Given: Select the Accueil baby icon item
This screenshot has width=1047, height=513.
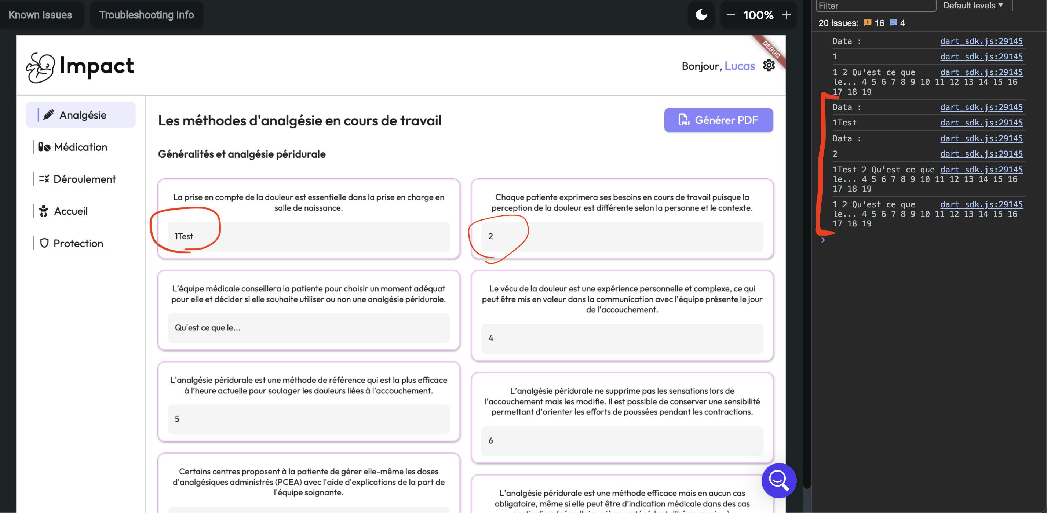Looking at the screenshot, I should click(70, 211).
